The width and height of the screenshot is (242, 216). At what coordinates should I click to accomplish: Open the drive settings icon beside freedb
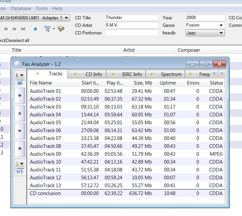[x=61, y=29]
